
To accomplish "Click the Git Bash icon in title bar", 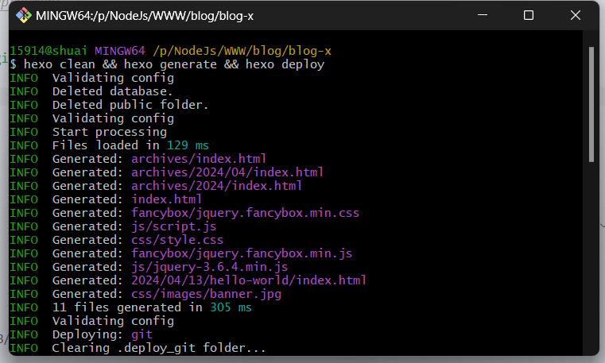I will point(24,16).
